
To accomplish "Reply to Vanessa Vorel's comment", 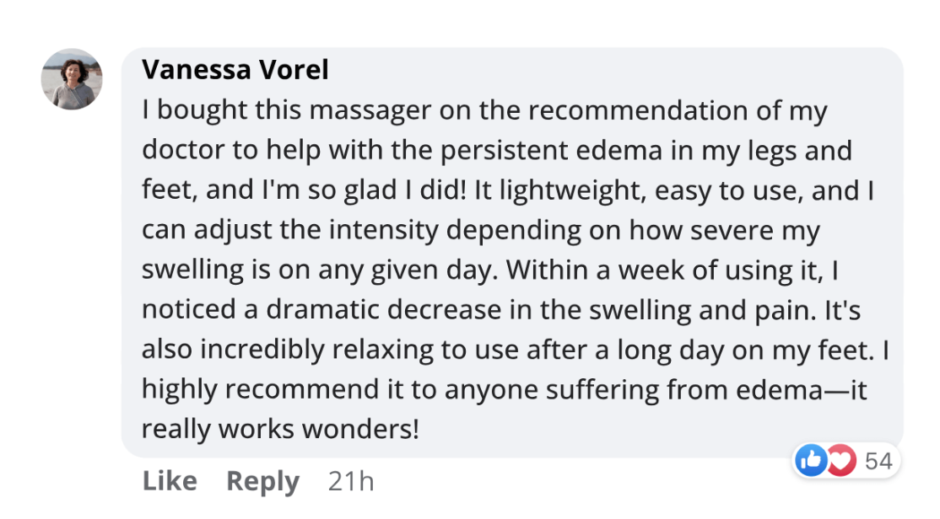I will click(262, 481).
